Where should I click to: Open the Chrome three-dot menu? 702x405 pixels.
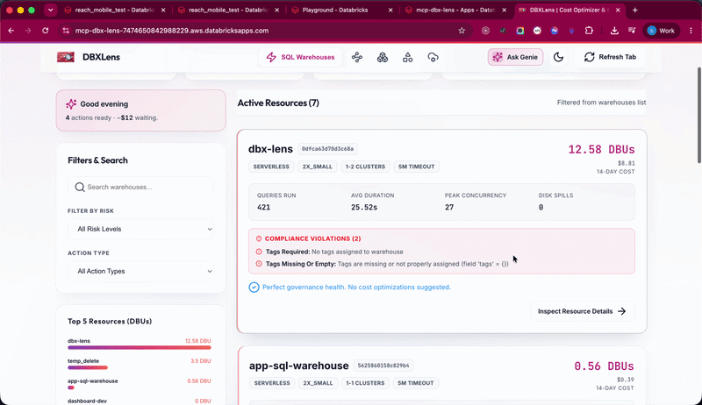[691, 31]
